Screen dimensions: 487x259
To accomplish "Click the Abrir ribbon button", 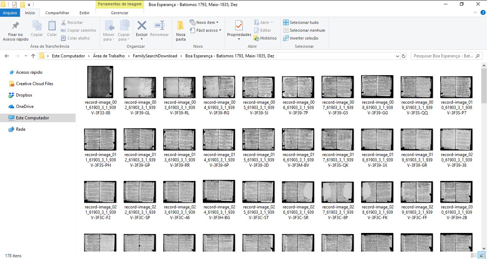I will [x=263, y=22].
